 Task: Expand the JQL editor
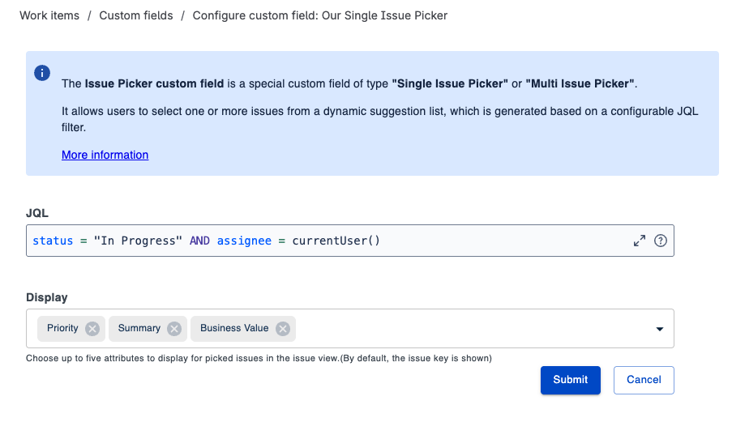point(640,241)
